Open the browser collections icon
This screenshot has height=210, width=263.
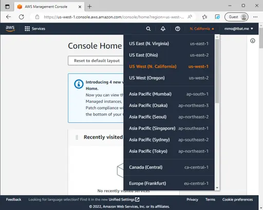click(x=217, y=17)
